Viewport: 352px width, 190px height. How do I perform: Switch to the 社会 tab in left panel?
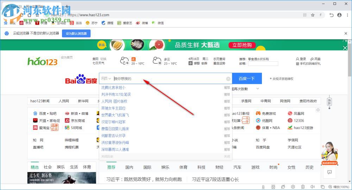tap(48, 167)
